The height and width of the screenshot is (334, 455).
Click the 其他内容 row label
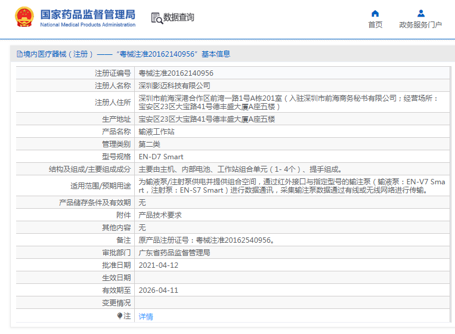(116, 228)
